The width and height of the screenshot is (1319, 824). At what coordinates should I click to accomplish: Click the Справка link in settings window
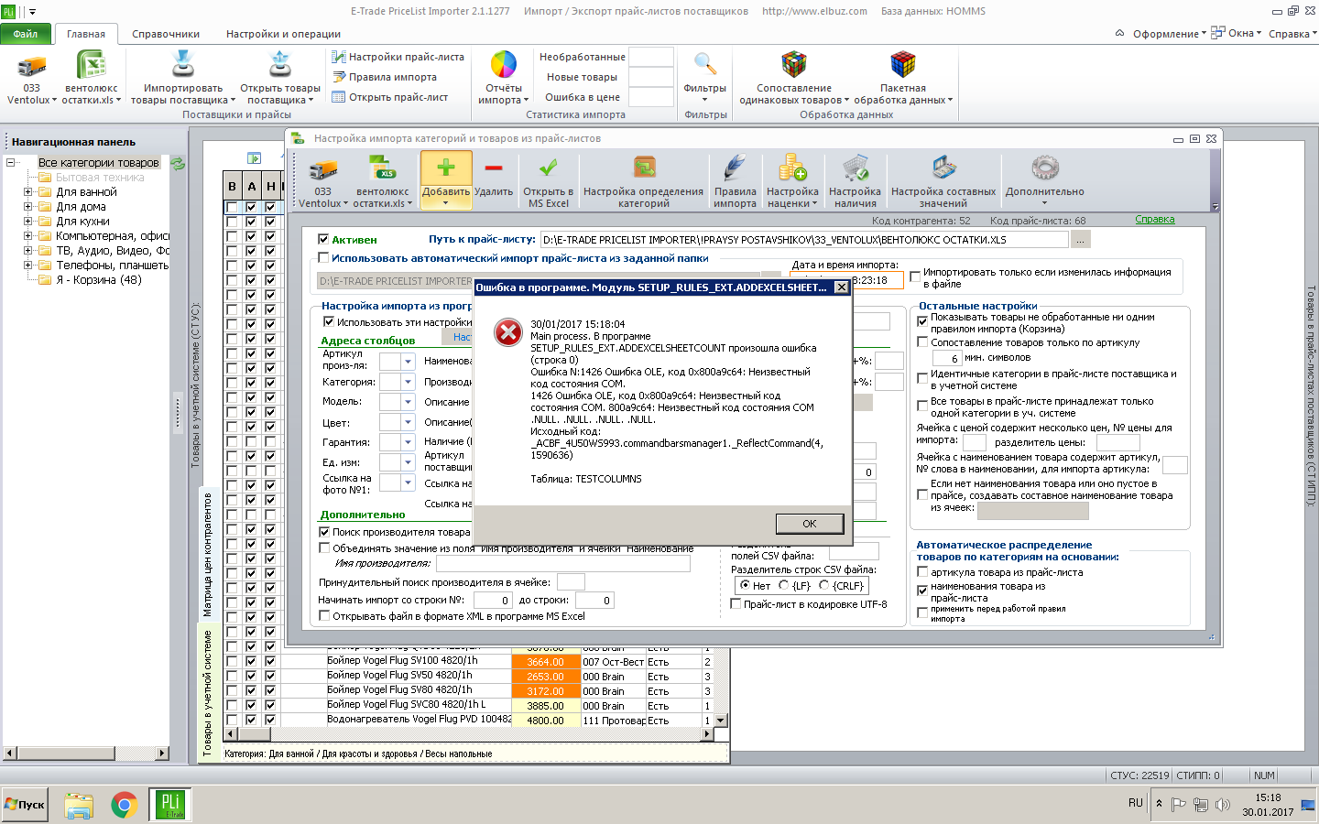tap(1154, 220)
